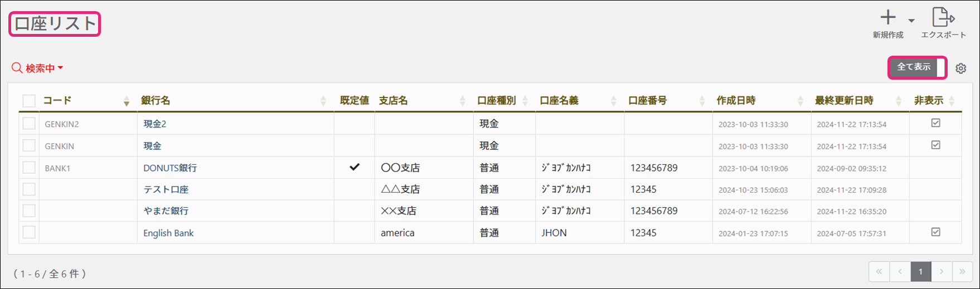980x289 pixels.
Task: Click the エクスポート export icon
Action: point(943,18)
